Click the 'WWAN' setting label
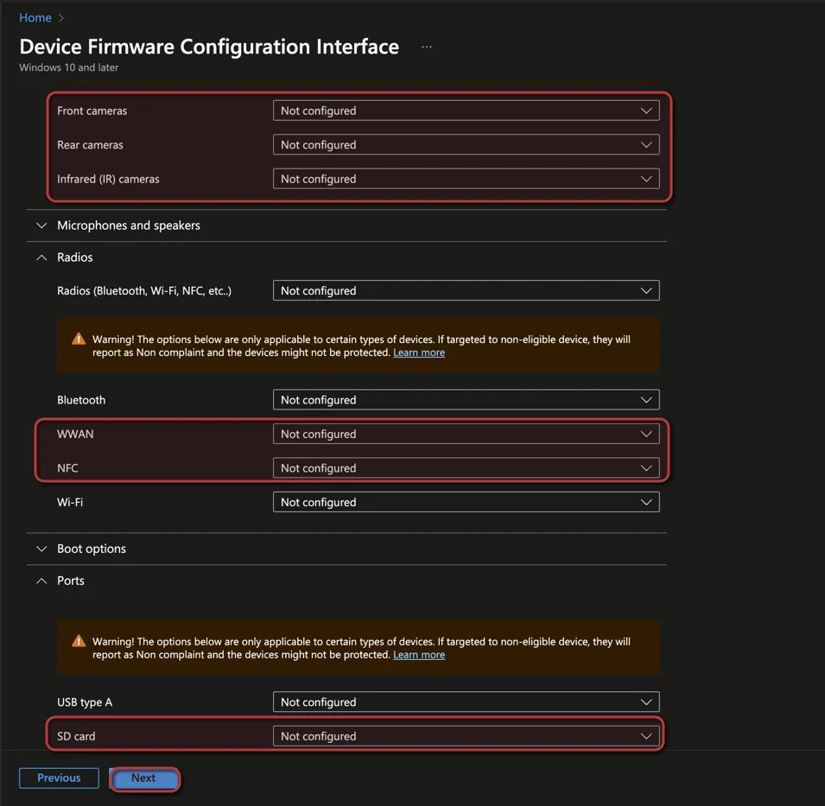The height and width of the screenshot is (806, 825). click(75, 435)
